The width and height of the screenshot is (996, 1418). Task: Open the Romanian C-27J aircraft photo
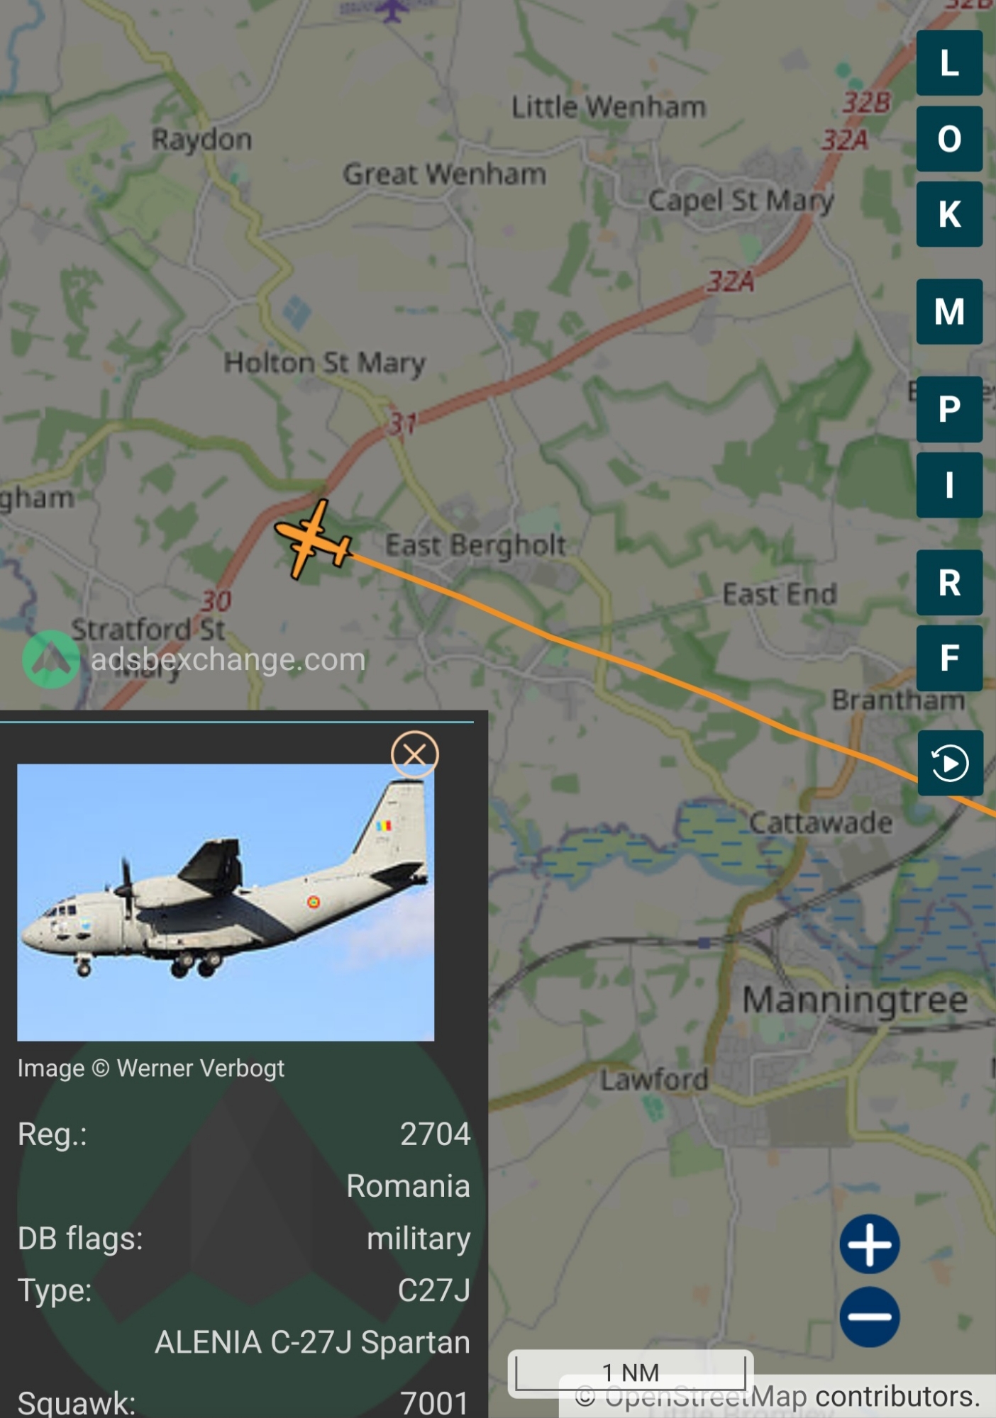[x=226, y=902]
